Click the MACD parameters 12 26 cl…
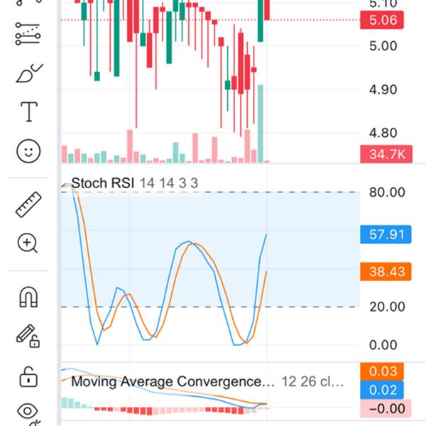The height and width of the screenshot is (426, 426). coord(312,381)
